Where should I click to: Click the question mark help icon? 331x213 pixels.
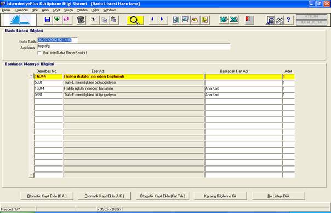289,20
